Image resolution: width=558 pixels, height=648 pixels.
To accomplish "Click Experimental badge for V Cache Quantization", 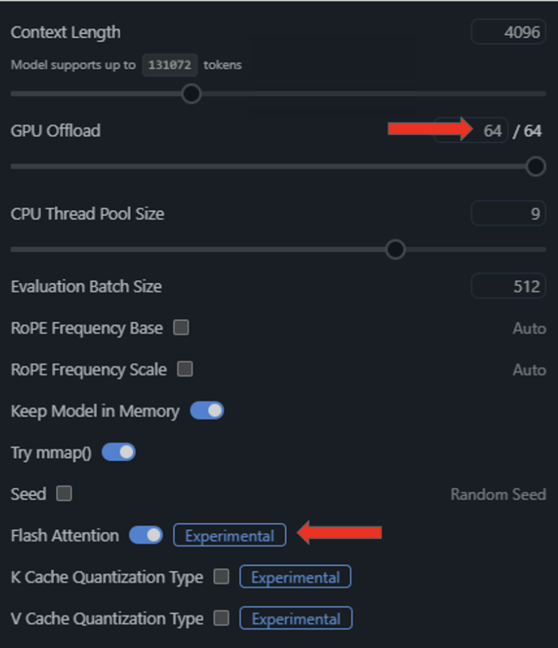I will (296, 619).
